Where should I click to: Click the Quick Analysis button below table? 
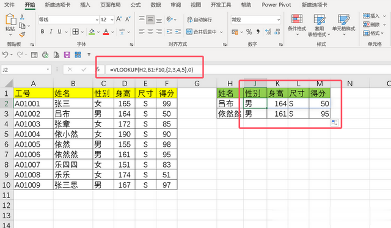pos(334,122)
